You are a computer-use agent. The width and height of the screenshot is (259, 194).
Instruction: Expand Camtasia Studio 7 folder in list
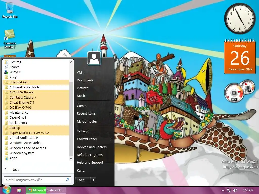click(x=36, y=97)
